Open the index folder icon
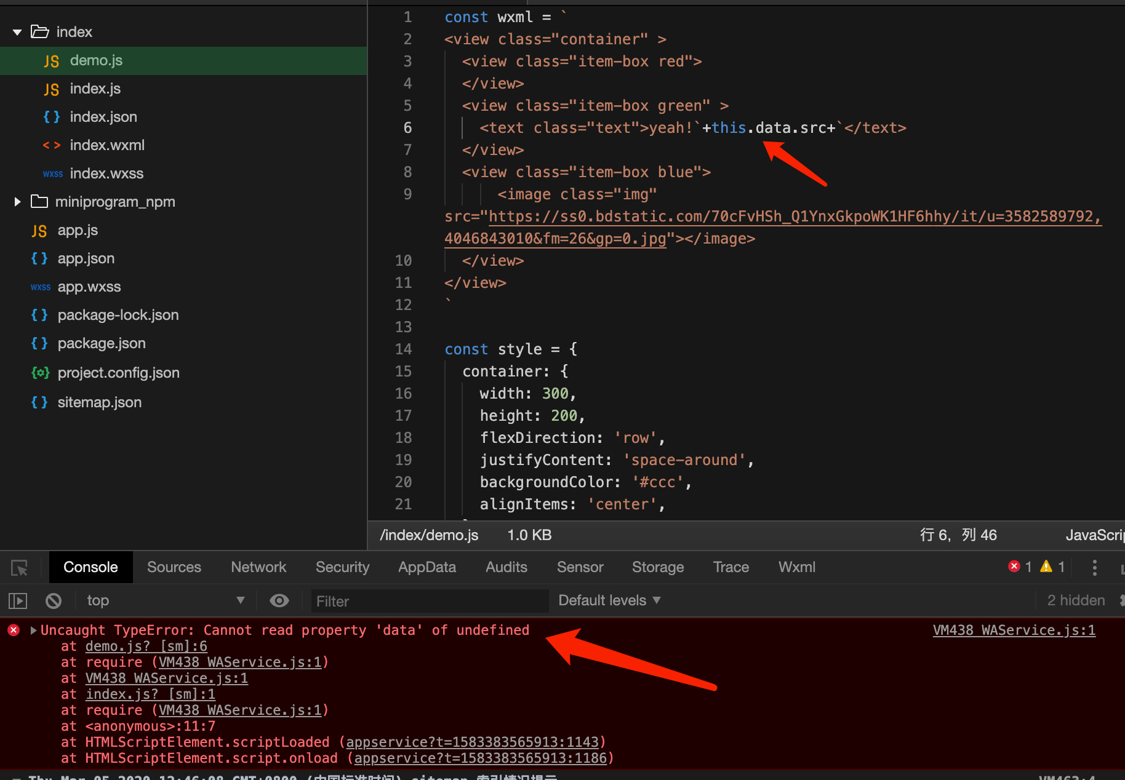The height and width of the screenshot is (780, 1125). pos(40,31)
